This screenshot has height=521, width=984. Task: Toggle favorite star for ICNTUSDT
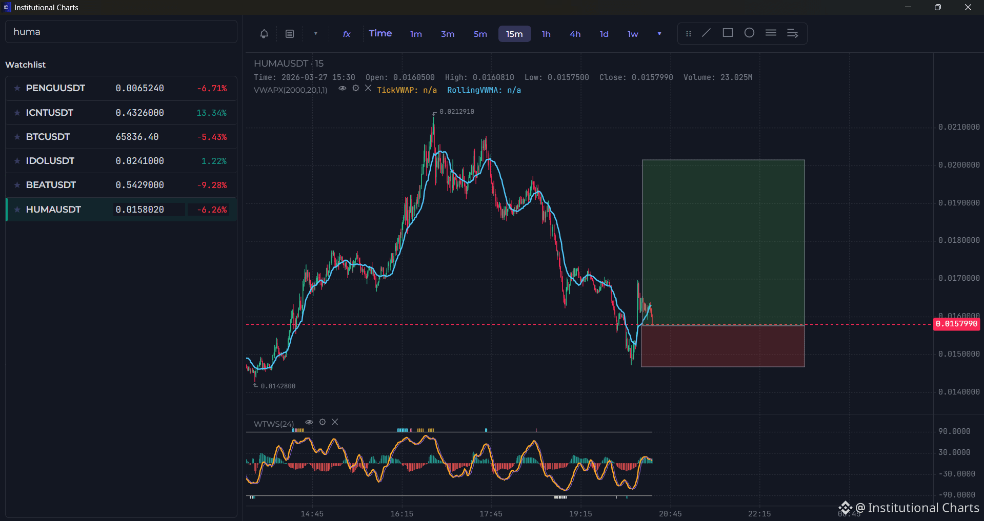(x=17, y=113)
